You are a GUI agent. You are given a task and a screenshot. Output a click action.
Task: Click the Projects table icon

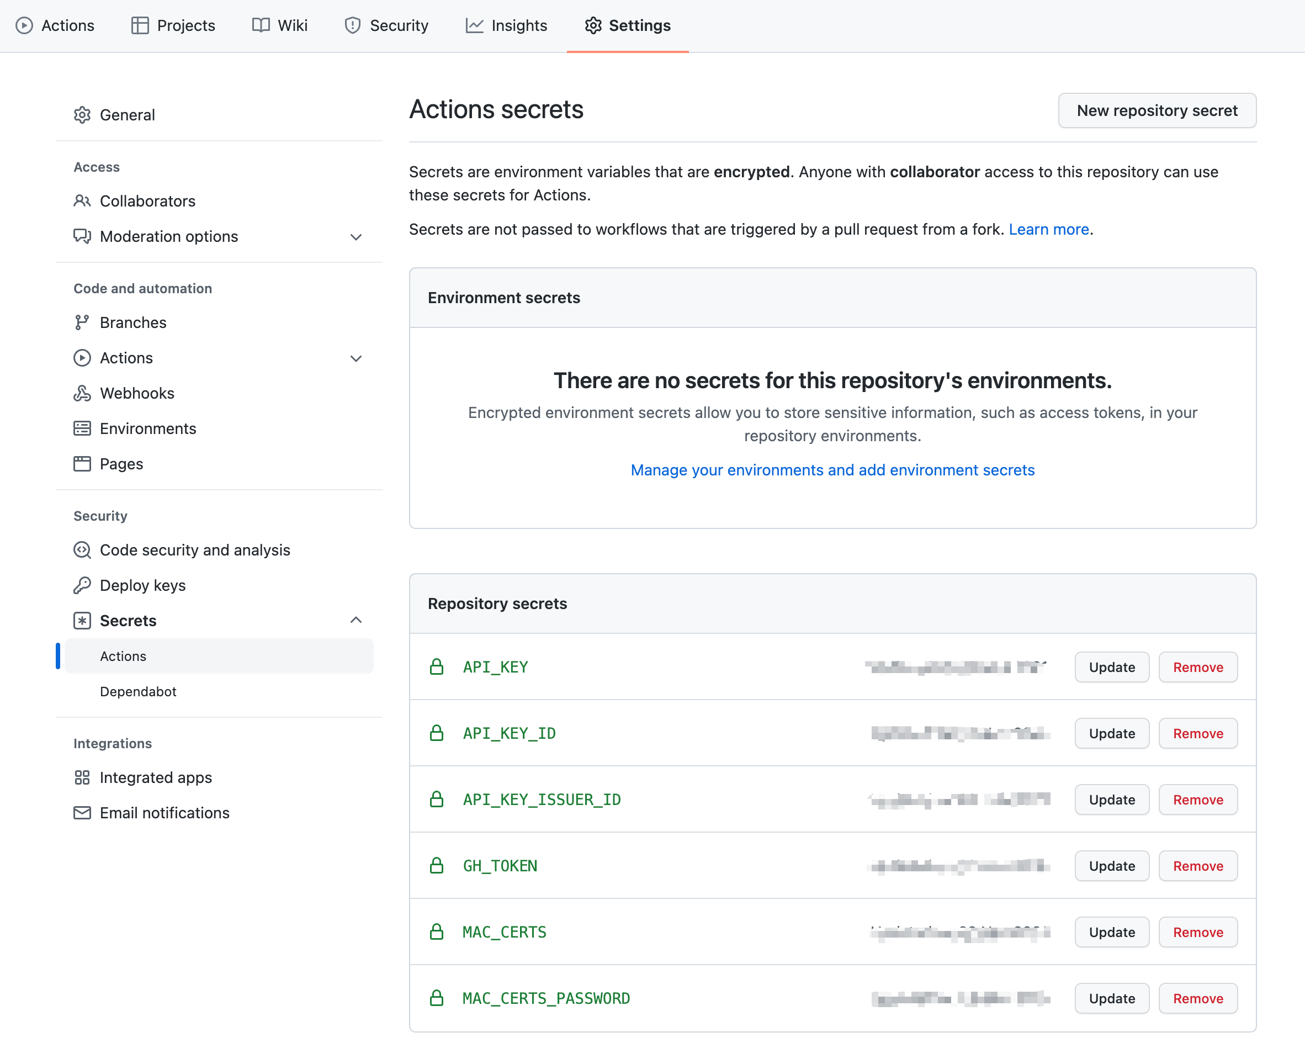pyautogui.click(x=140, y=25)
